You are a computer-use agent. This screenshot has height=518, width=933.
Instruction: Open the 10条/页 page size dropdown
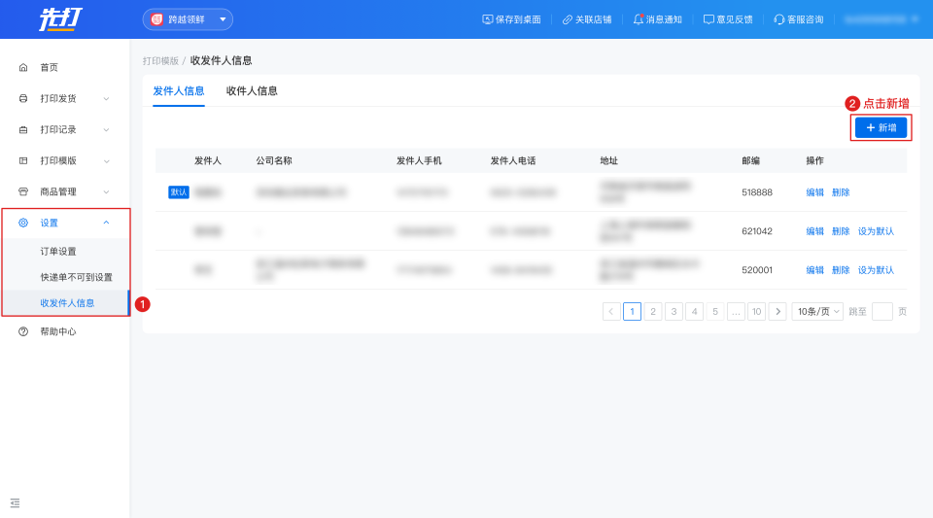pyautogui.click(x=816, y=312)
